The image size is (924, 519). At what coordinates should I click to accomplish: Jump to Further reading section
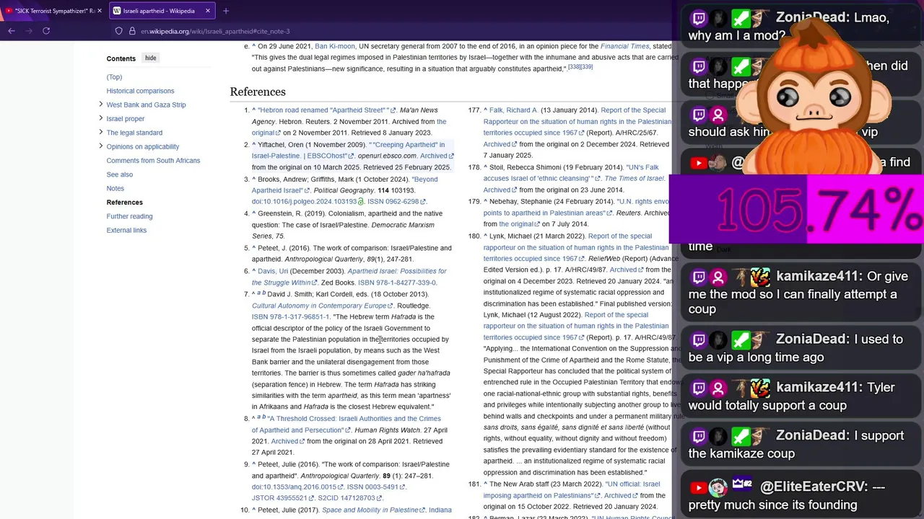coord(129,216)
